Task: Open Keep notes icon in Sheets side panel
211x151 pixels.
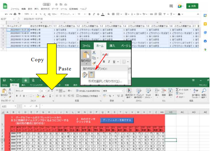Action: tap(205, 24)
